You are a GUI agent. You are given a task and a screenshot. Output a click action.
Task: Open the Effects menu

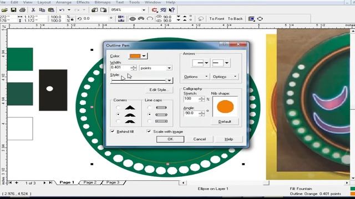point(83,2)
